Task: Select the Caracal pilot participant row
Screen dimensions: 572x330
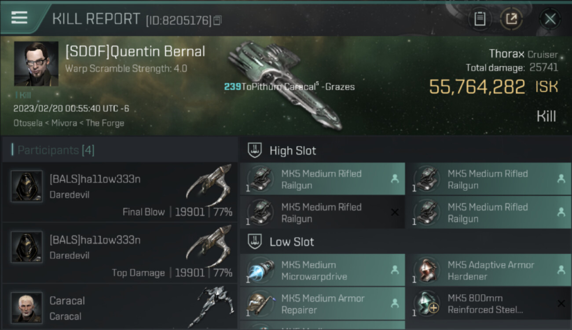Action: [x=120, y=308]
